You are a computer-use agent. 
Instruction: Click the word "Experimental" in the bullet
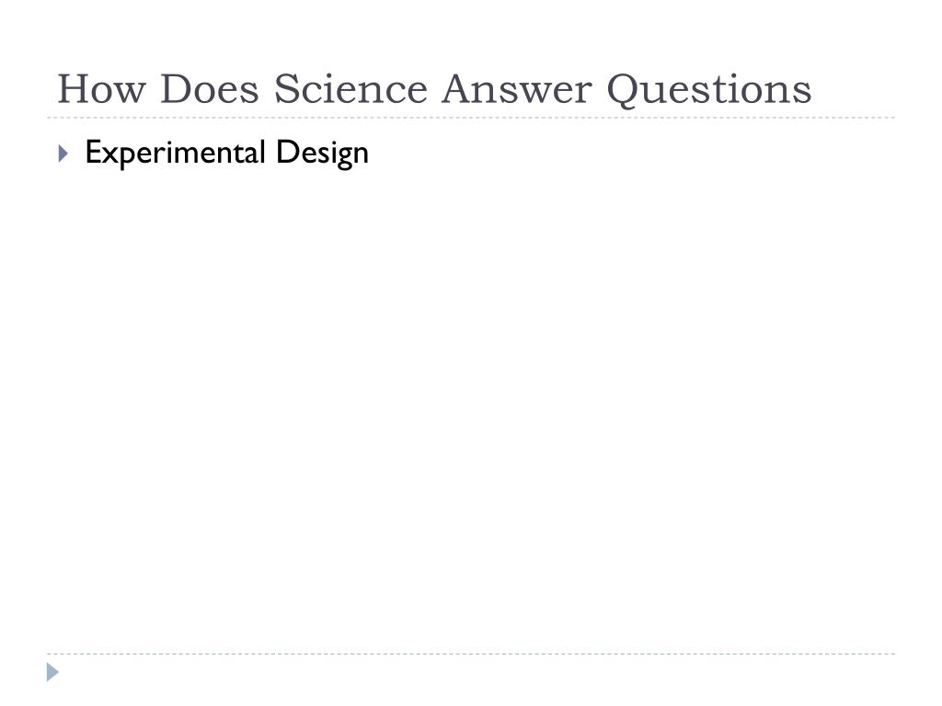[x=175, y=153]
